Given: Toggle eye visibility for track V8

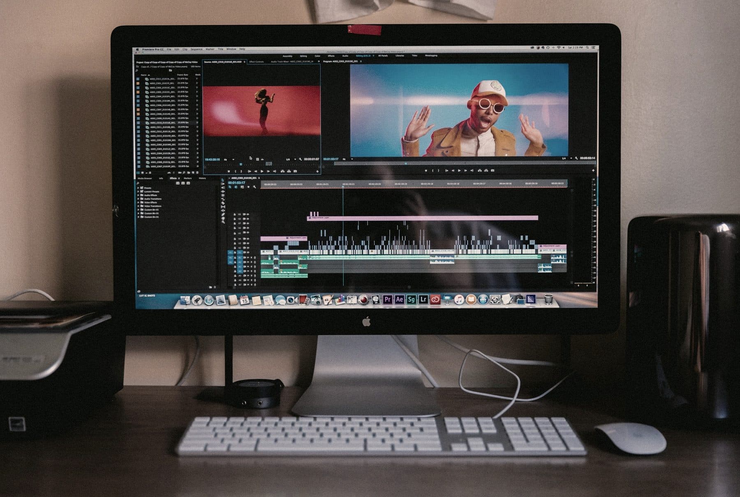Looking at the screenshot, I should tap(248, 219).
